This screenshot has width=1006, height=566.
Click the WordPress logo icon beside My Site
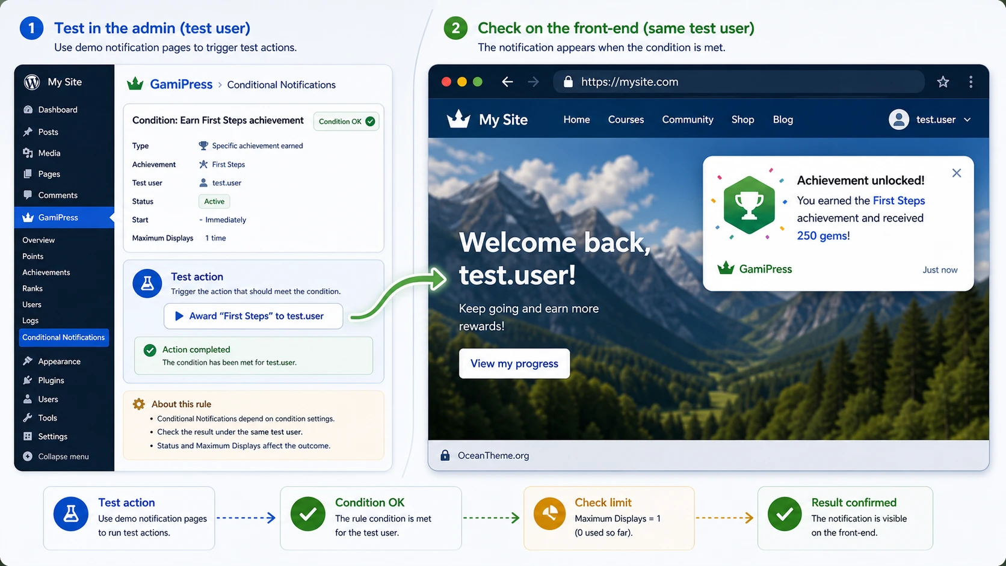[x=32, y=82]
